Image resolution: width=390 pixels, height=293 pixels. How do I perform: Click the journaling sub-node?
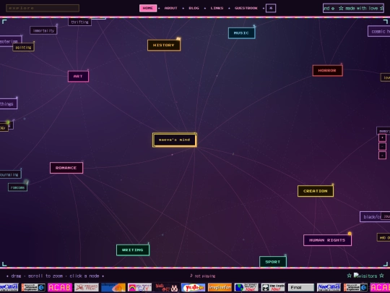point(10,174)
